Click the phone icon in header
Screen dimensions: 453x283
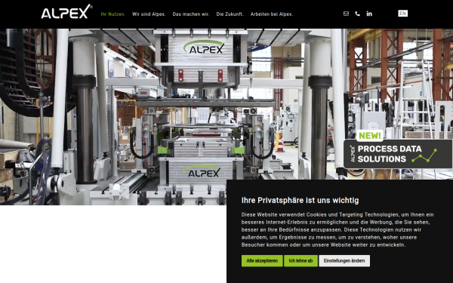pos(357,14)
